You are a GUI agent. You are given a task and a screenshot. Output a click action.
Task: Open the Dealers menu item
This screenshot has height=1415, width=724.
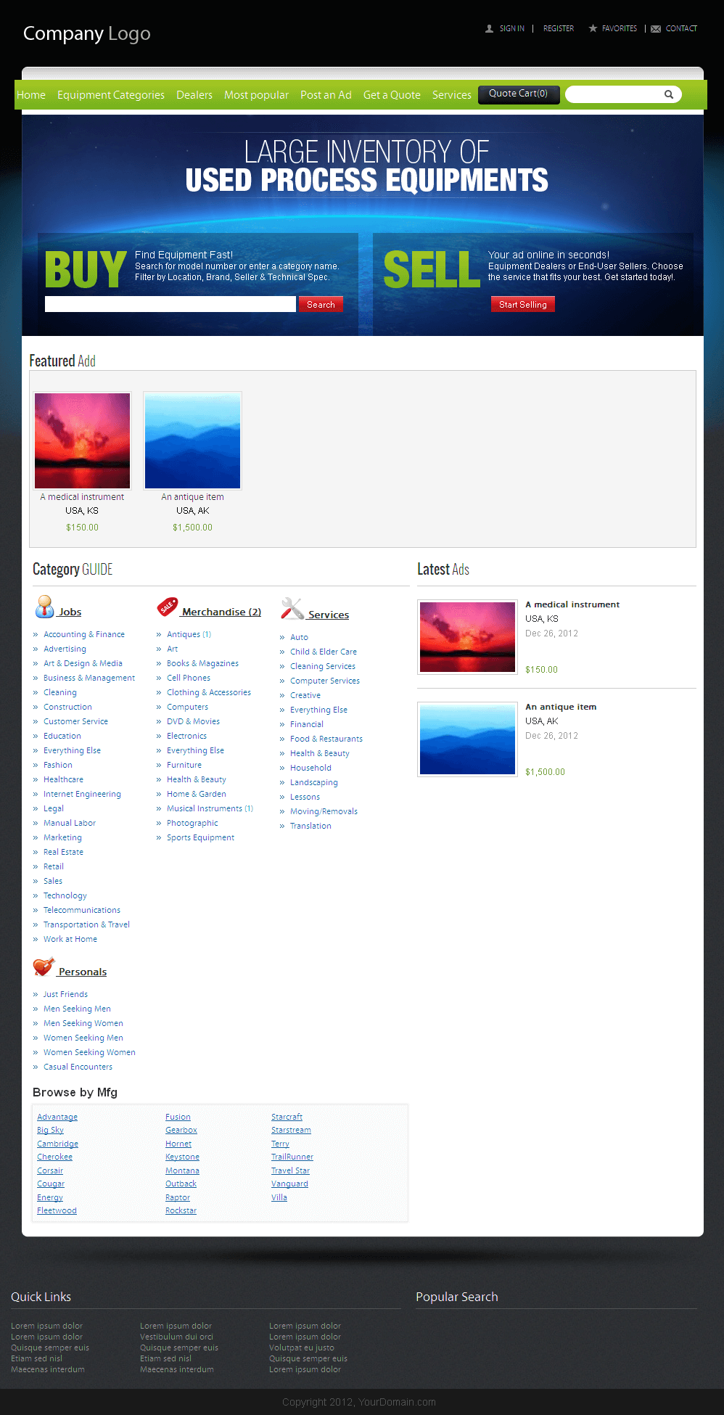click(x=194, y=95)
